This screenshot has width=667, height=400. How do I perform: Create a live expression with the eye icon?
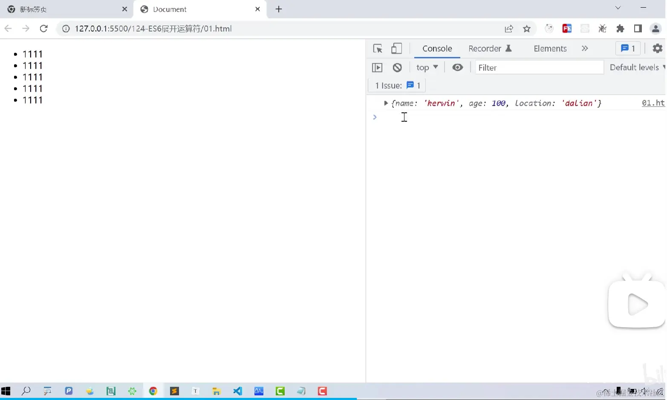(458, 67)
